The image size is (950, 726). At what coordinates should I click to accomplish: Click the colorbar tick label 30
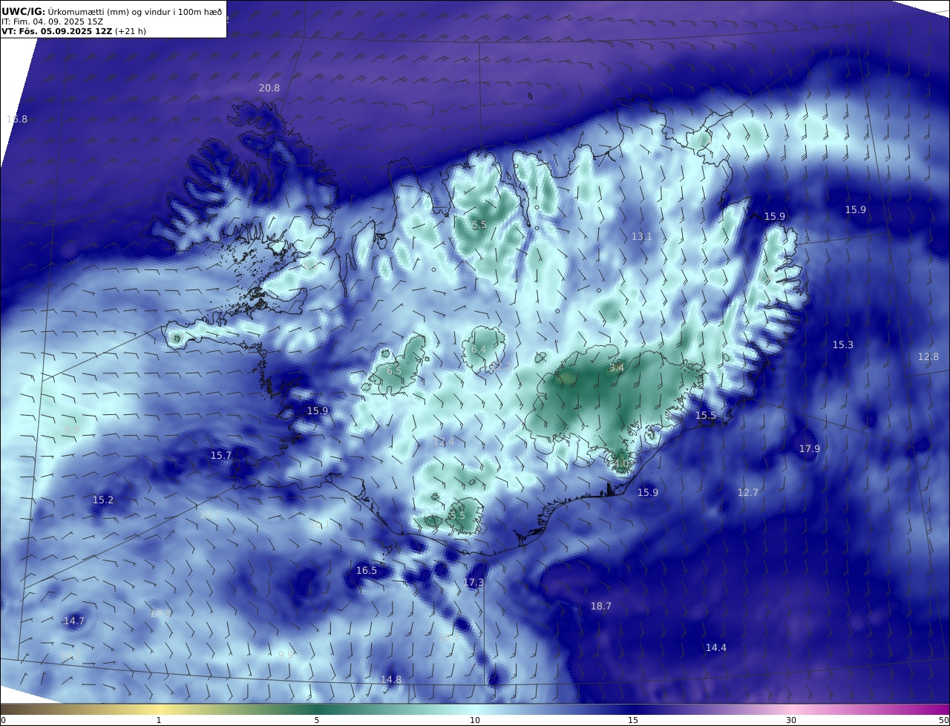pos(791,720)
